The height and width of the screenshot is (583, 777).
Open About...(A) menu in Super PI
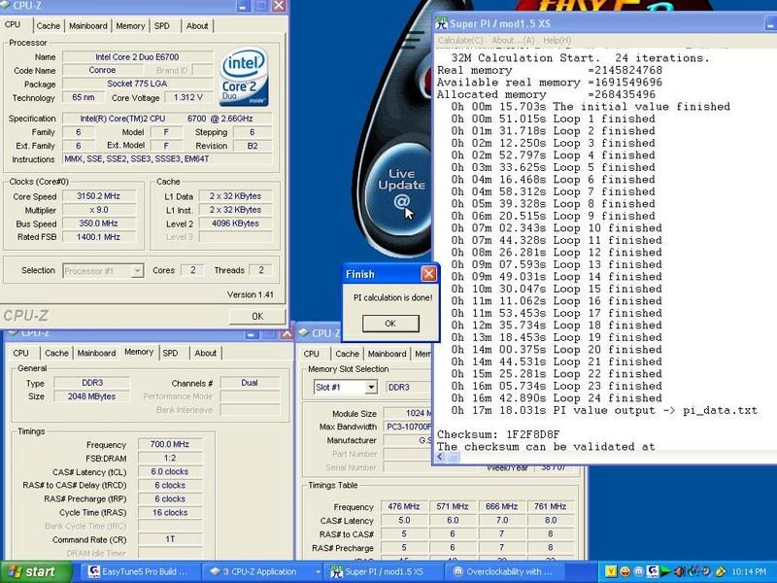coord(513,40)
